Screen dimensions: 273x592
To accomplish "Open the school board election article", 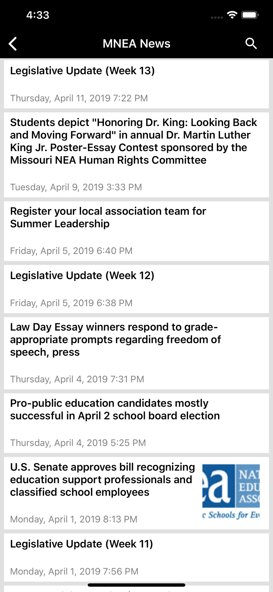I will pyautogui.click(x=115, y=409).
